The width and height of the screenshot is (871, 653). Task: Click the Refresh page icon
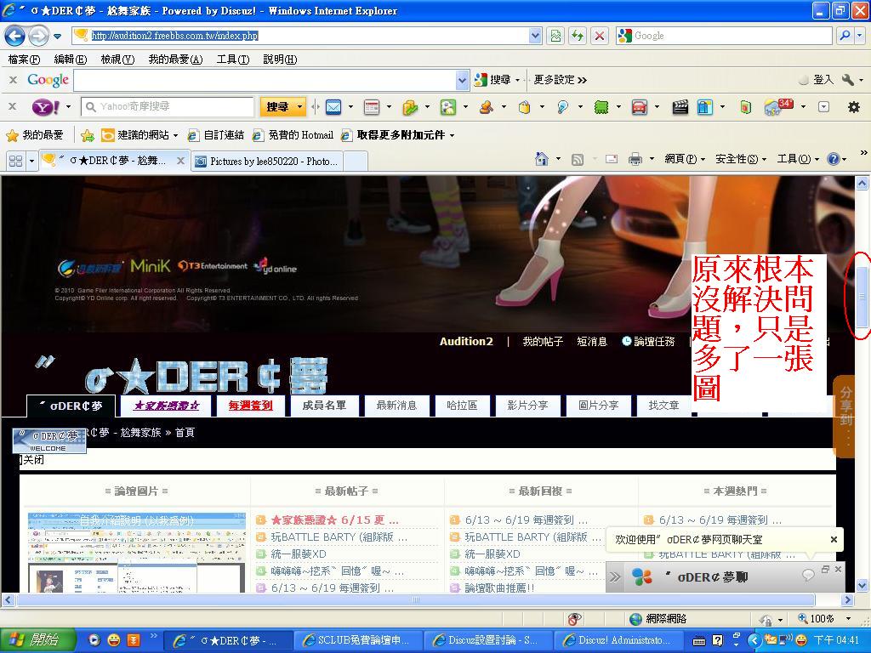click(x=578, y=36)
